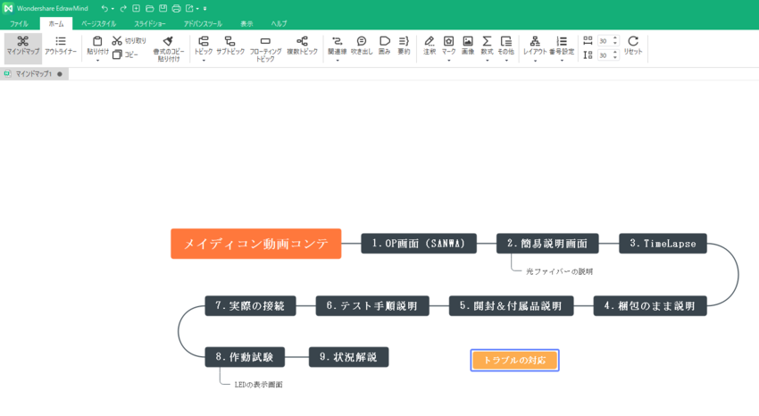Add a Floating Topic

click(265, 48)
